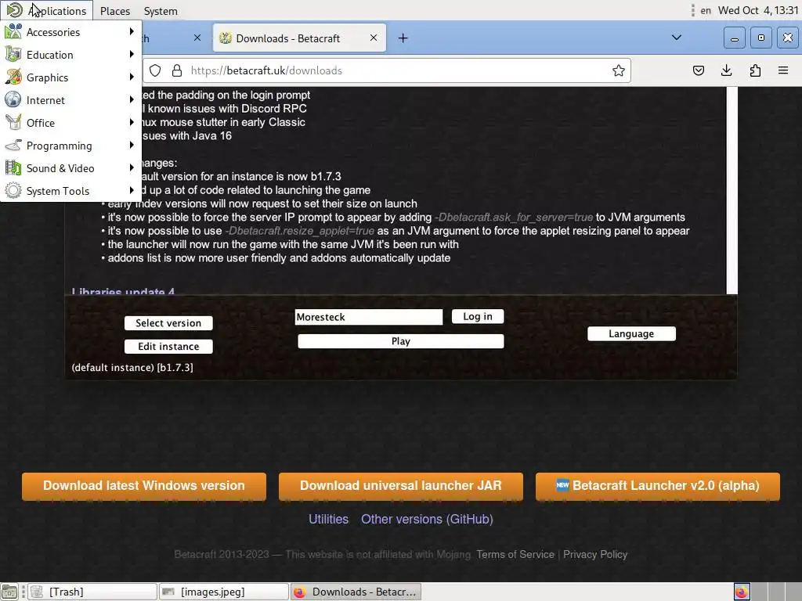Close the first browser tab
Image resolution: width=802 pixels, height=601 pixels.
pos(197,38)
